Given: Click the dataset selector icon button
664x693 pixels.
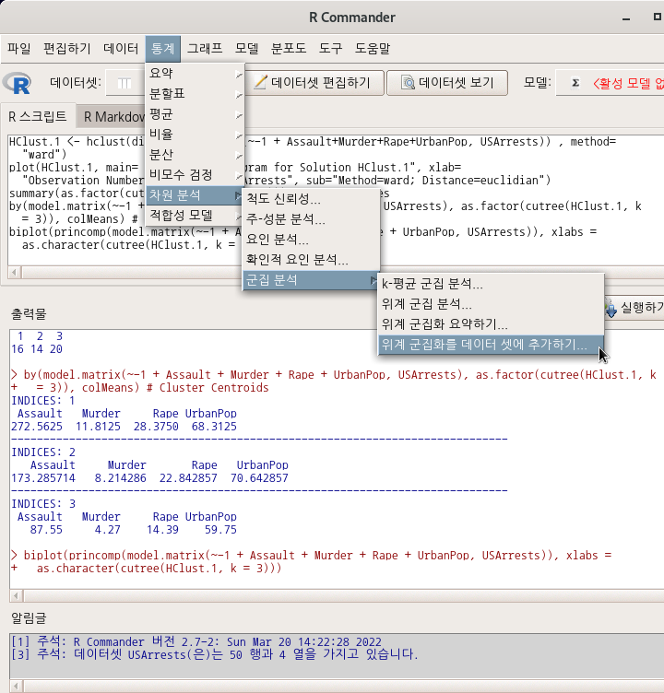Looking at the screenshot, I should 125,83.
